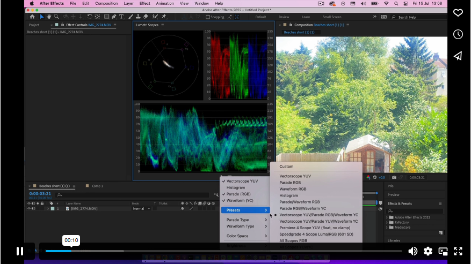The image size is (471, 264).
Task: Choose the All Scopes RGB preset
Action: pos(293,240)
